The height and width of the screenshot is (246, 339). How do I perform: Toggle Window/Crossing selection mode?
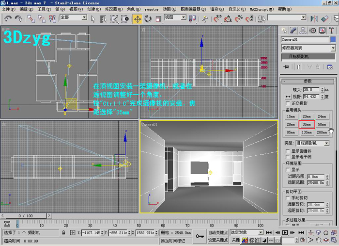click(x=125, y=19)
